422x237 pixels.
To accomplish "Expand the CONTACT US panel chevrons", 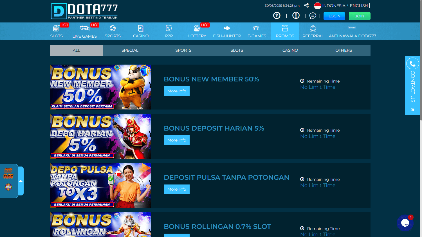I will [412, 110].
